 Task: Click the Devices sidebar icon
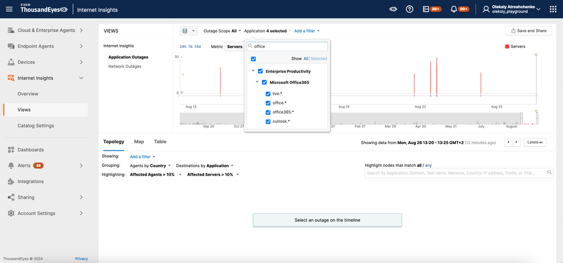pyautogui.click(x=11, y=62)
